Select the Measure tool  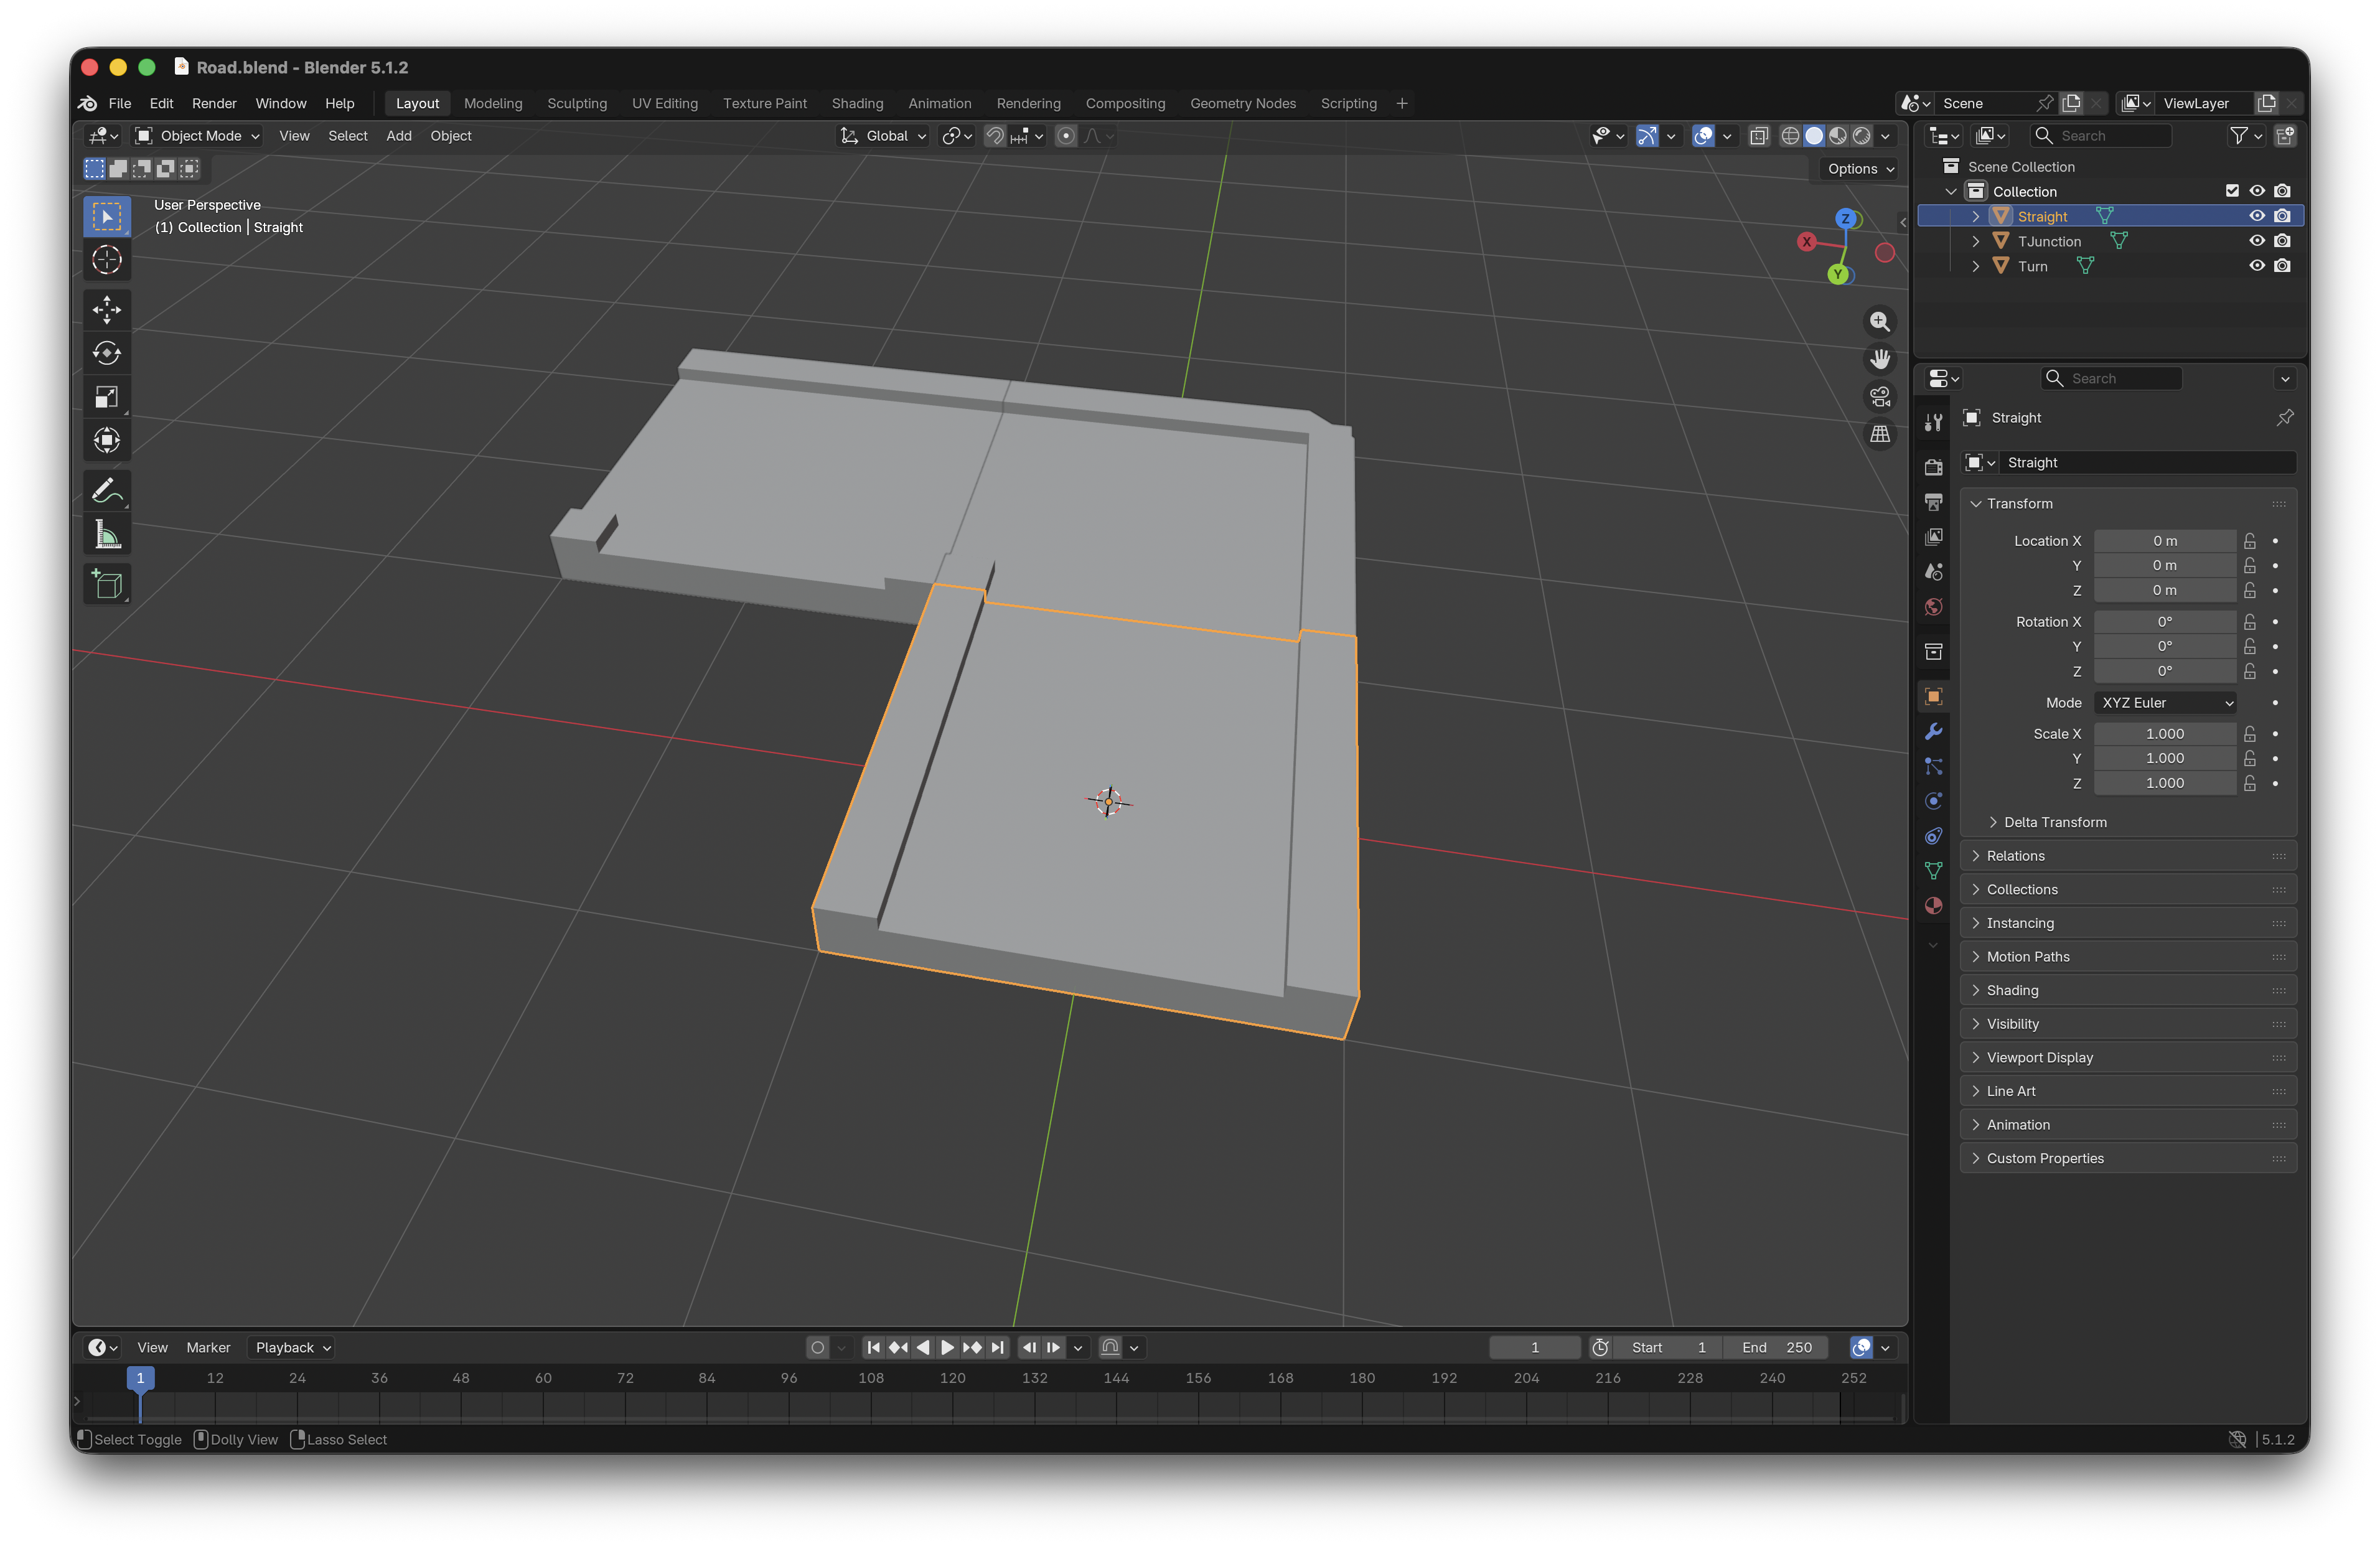[x=107, y=535]
